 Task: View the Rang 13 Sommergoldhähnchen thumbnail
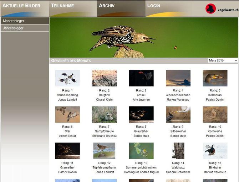[141, 151]
